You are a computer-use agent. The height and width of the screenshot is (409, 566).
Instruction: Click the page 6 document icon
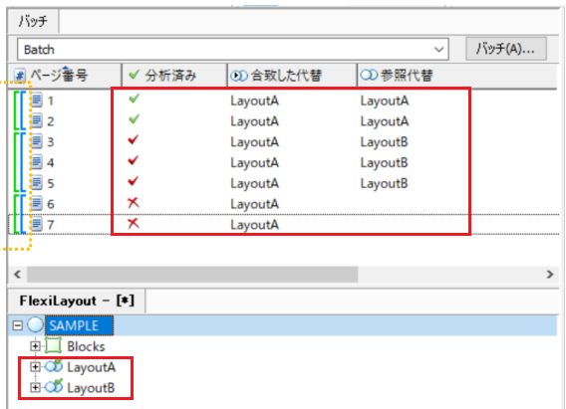[x=36, y=204]
